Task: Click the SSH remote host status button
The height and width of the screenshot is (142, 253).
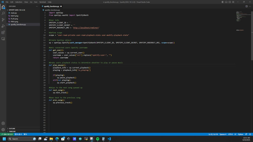Action: [7, 134]
